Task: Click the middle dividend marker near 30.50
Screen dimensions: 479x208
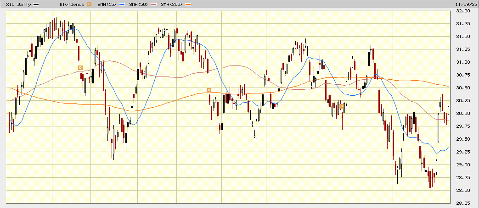Action: [x=209, y=90]
